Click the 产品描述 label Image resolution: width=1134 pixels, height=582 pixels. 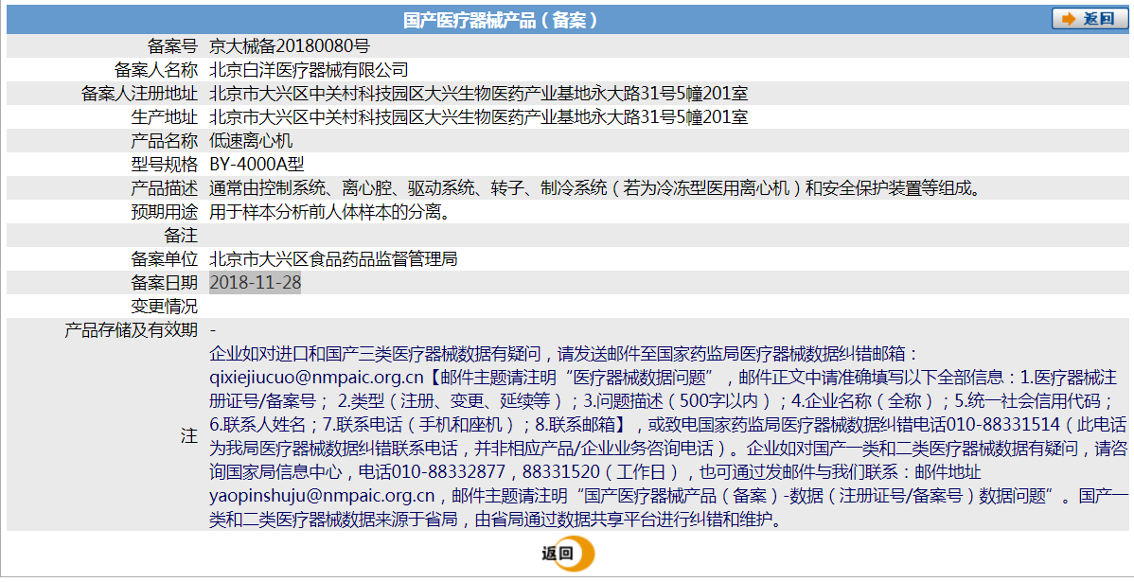164,188
